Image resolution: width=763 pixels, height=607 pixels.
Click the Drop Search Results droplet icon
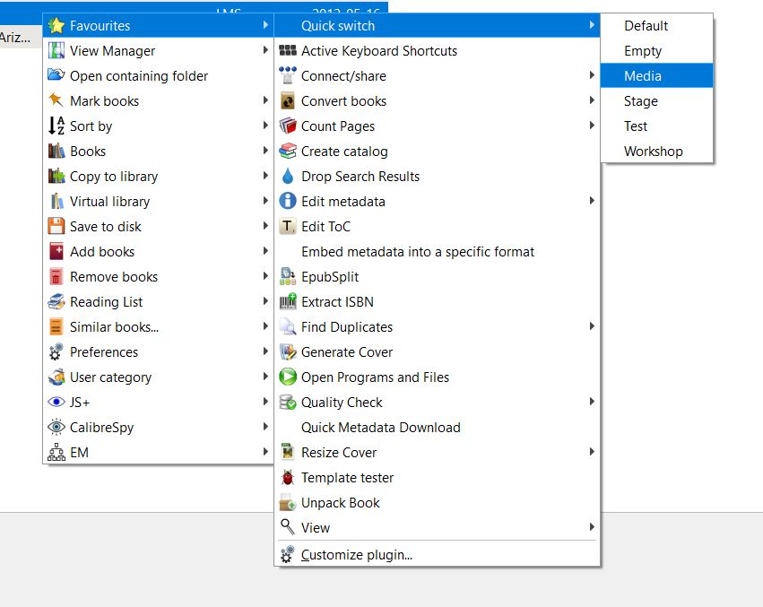coord(288,177)
